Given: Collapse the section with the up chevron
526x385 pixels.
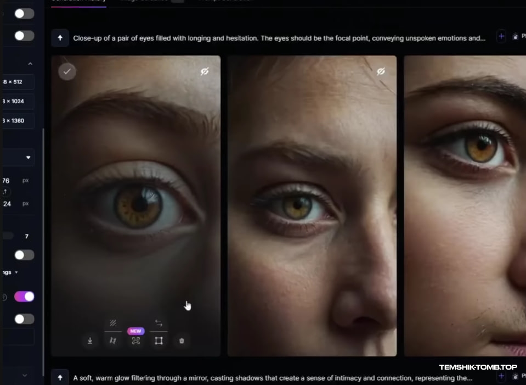Looking at the screenshot, I should click(x=30, y=64).
